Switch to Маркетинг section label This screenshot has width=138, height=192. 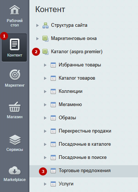click(15, 85)
